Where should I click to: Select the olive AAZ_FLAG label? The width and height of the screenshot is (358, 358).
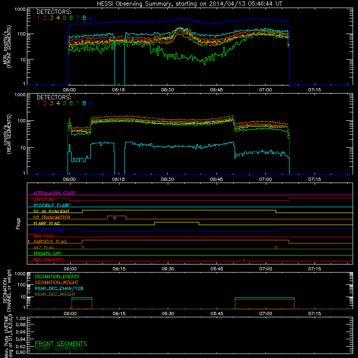44,247
